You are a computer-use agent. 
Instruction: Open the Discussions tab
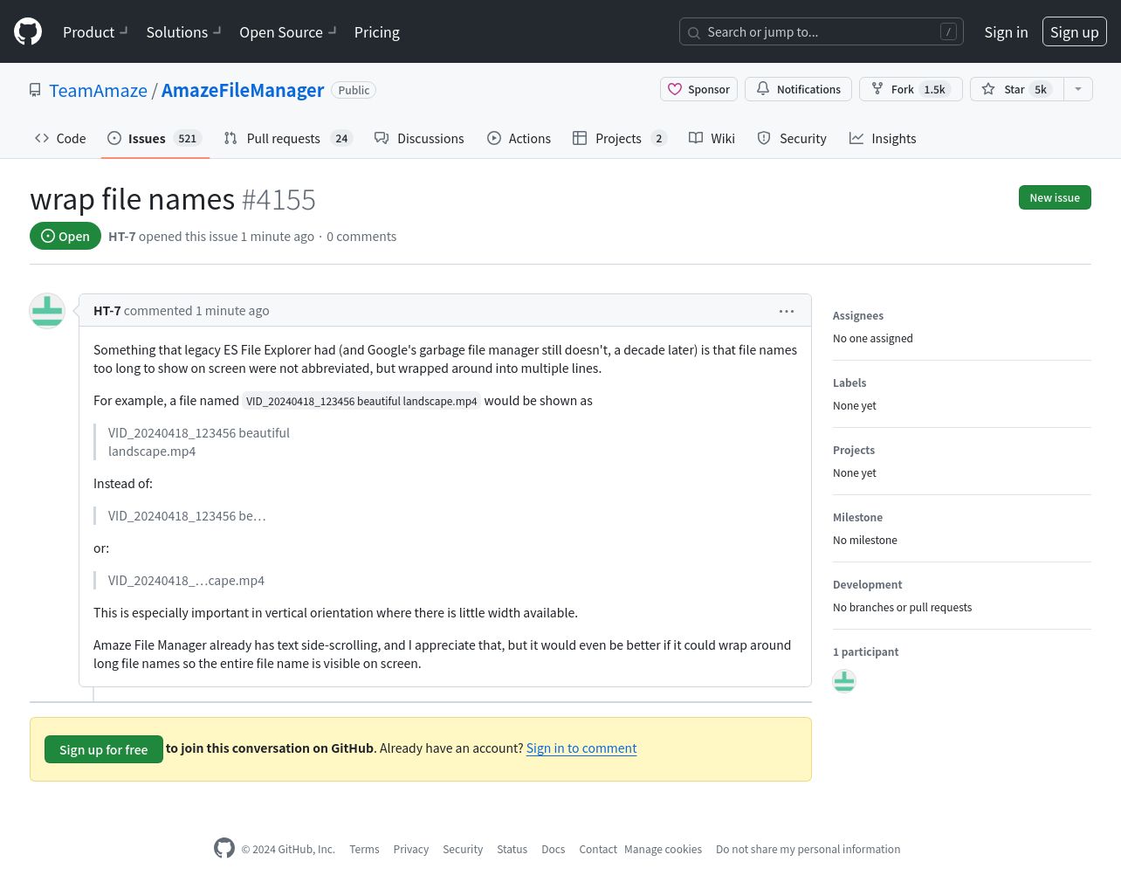click(x=419, y=138)
